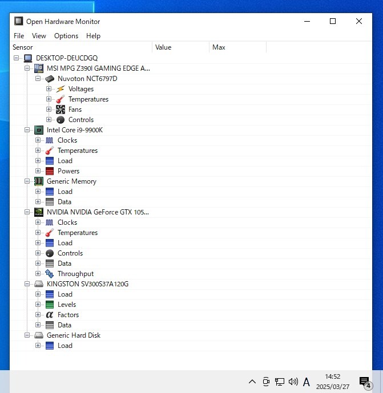Expand the Voltages node
The width and height of the screenshot is (383, 393).
pyautogui.click(x=49, y=89)
